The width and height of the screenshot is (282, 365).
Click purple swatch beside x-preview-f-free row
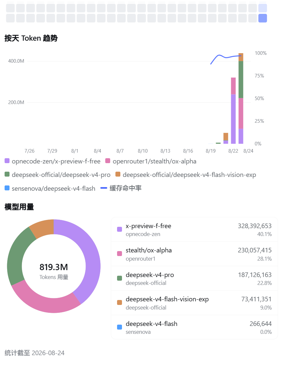119,229
